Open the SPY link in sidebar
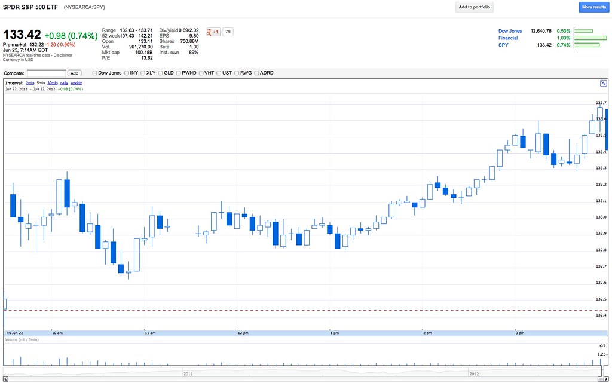Screen dimensions: 612x383 [503, 45]
